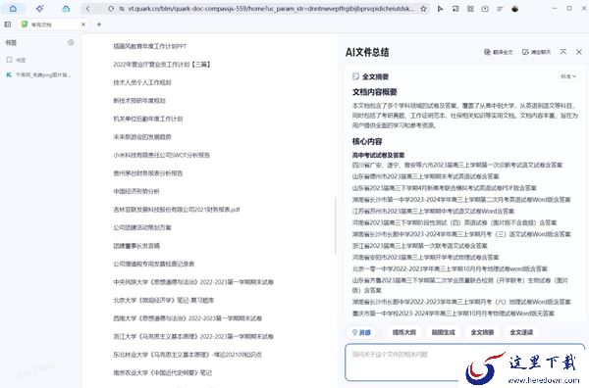The width and height of the screenshot is (589, 388).
Task: Open the AI assistant diamond icon
Action: click(40, 8)
